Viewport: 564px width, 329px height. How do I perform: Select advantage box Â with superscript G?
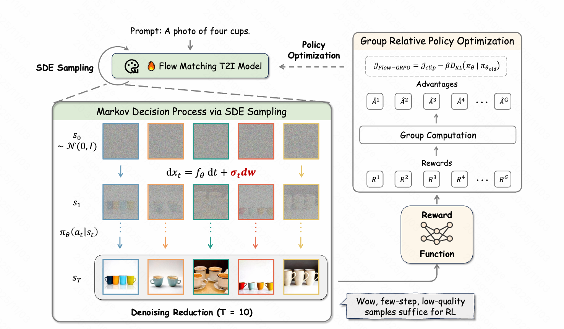pos(503,101)
